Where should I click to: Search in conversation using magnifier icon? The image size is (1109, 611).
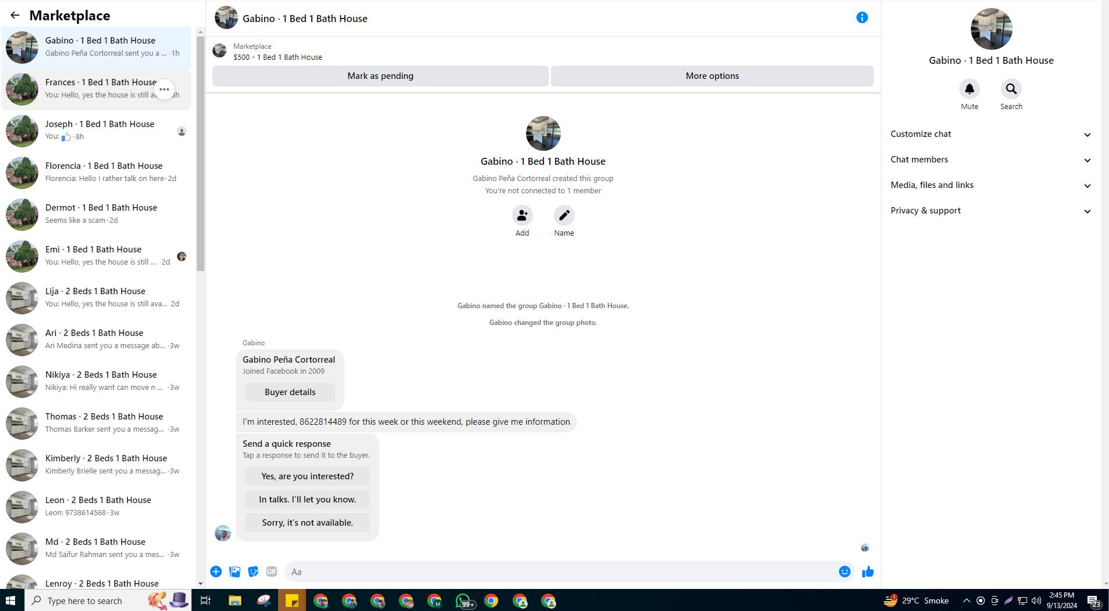(1011, 89)
